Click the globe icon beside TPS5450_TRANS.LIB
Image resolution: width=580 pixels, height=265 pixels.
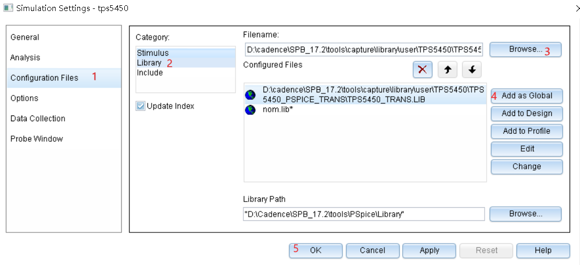pyautogui.click(x=251, y=96)
